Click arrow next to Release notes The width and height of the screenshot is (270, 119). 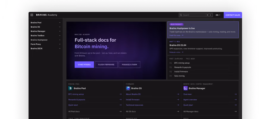182,52
